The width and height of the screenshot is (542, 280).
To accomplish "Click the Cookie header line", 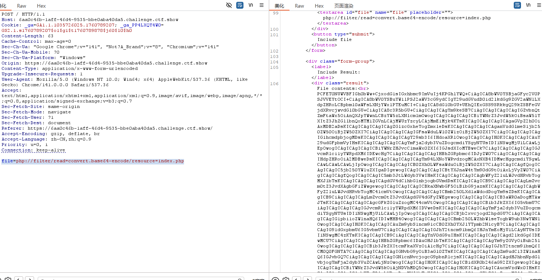I will pos(83,28).
